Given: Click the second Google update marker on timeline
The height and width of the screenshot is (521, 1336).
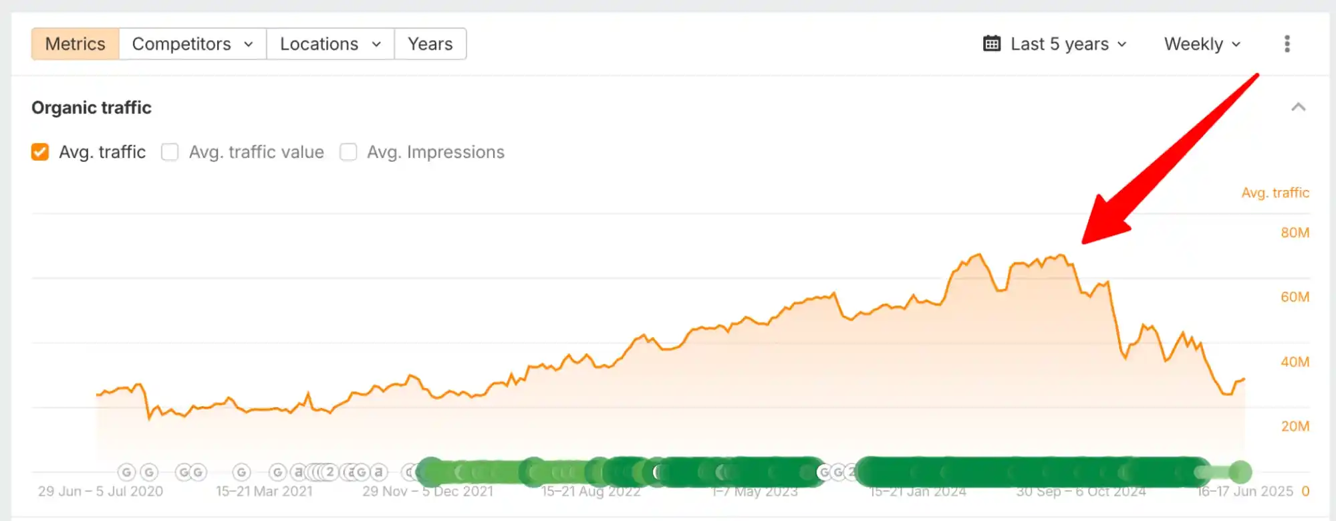Looking at the screenshot, I should click(x=149, y=472).
